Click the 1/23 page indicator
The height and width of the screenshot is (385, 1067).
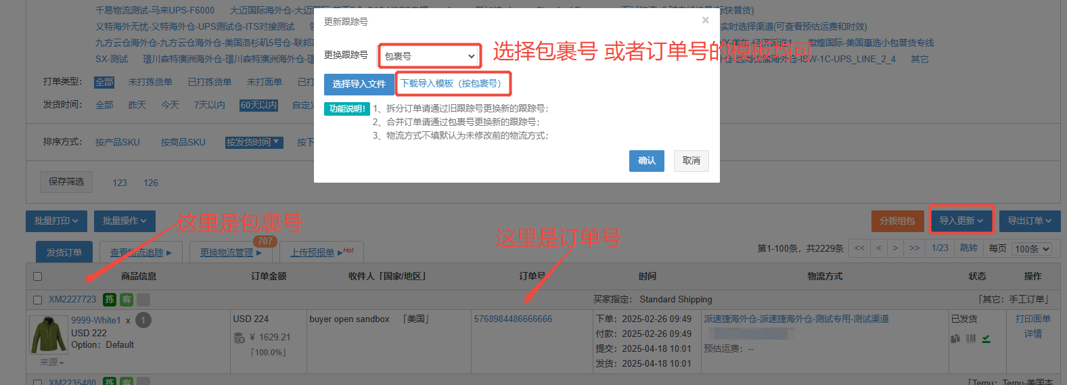pyautogui.click(x=940, y=248)
